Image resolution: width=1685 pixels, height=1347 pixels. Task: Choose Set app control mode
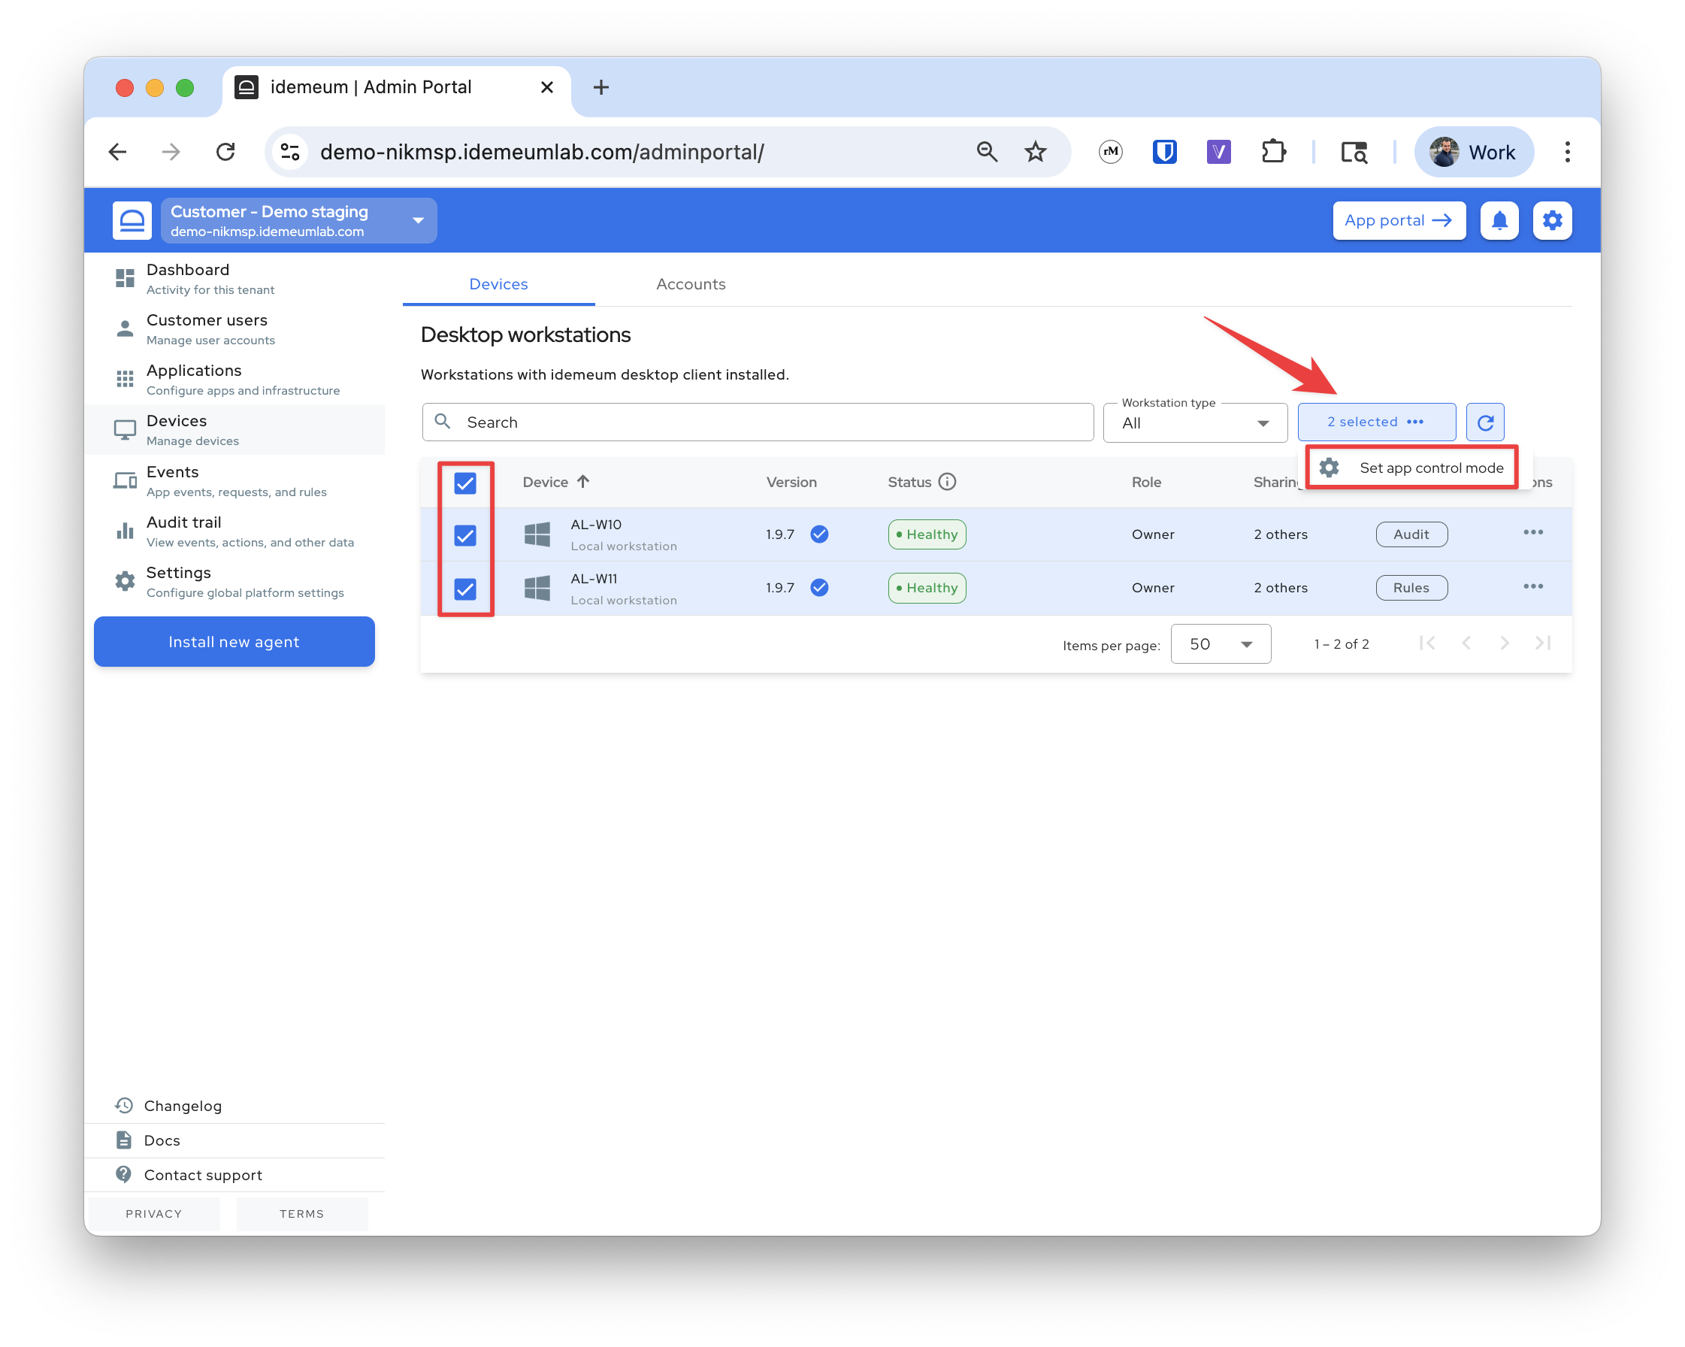tap(1411, 468)
